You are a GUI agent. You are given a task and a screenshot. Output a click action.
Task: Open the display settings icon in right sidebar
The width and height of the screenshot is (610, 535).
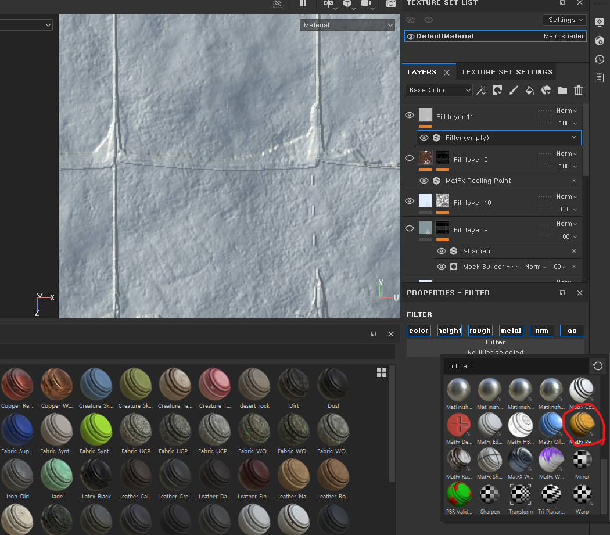point(600,22)
